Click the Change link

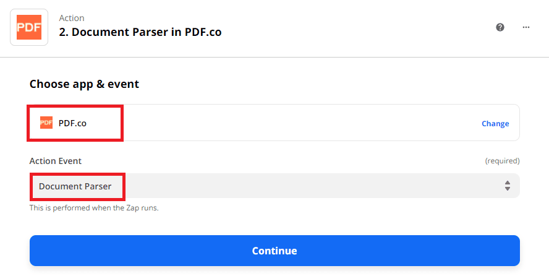coord(495,123)
